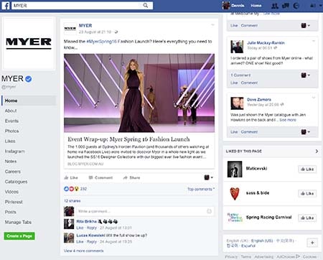Image resolution: width=323 pixels, height=260 pixels.
Task: Click See more on Dave Zamora's post
Action: 288,120
